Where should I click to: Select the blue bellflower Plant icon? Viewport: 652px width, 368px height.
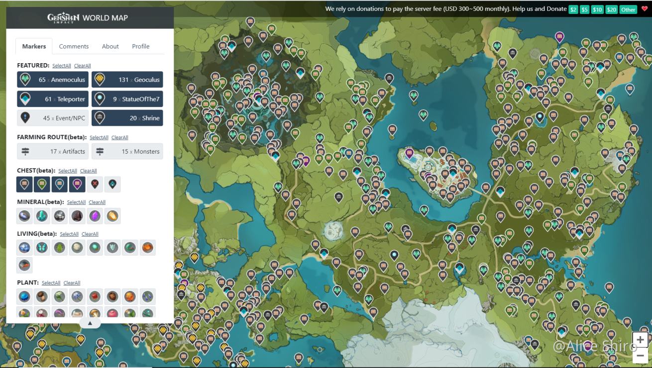147,297
